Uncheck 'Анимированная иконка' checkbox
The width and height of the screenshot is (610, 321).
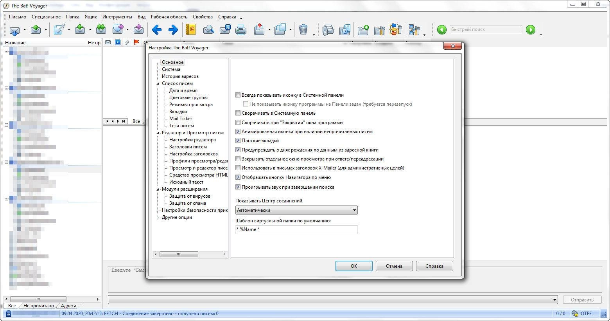[x=238, y=132]
